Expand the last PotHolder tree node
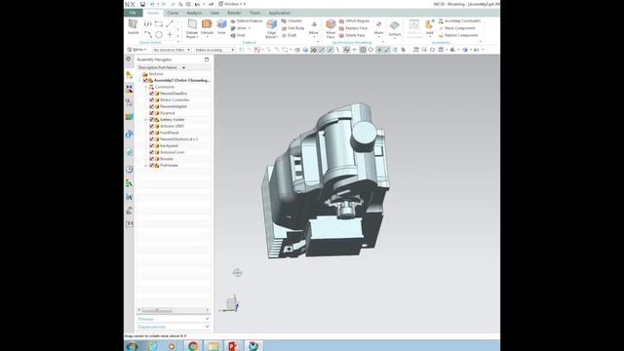624x351 pixels. (x=145, y=165)
